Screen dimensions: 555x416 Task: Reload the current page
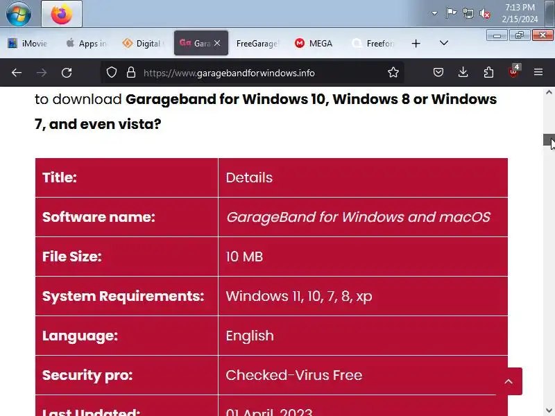coord(67,73)
